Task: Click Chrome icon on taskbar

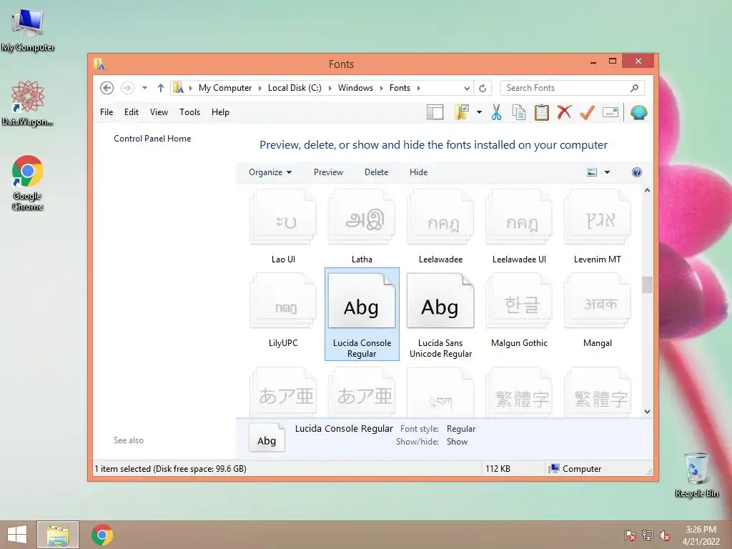Action: click(x=102, y=535)
